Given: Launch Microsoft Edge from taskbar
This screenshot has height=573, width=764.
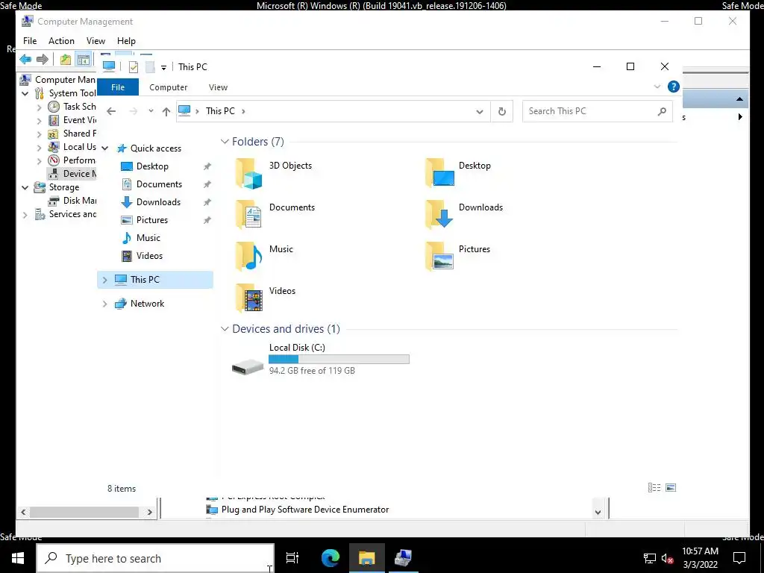Looking at the screenshot, I should [x=330, y=558].
